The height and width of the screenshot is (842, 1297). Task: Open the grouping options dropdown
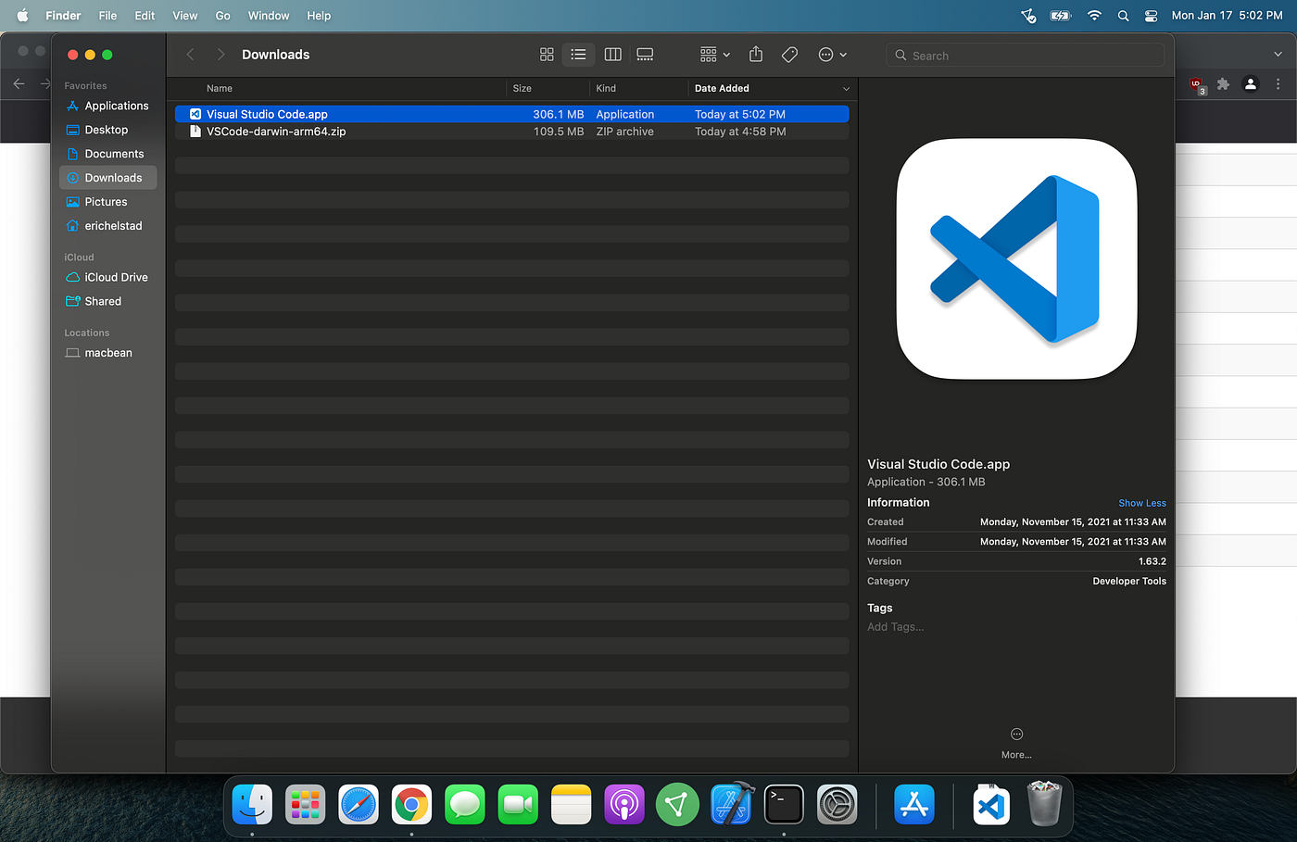pos(713,55)
